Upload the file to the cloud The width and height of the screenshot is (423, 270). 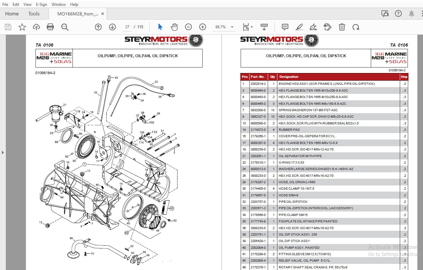[36, 27]
